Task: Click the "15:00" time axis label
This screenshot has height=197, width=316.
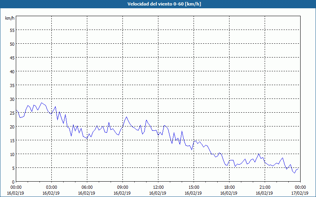Action: pos(194,188)
